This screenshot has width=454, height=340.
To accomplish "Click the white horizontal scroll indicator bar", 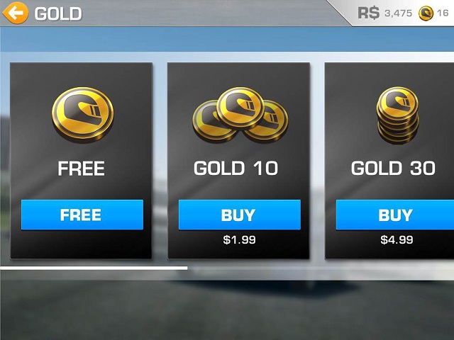I will tap(94, 268).
